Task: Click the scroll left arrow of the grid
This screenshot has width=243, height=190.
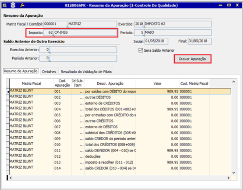Action: (x=11, y=178)
